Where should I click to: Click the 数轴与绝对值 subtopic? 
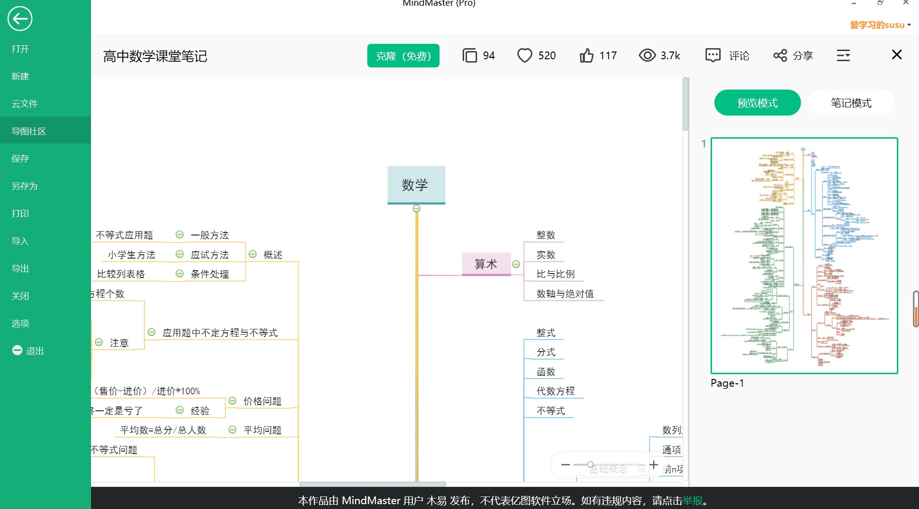565,294
